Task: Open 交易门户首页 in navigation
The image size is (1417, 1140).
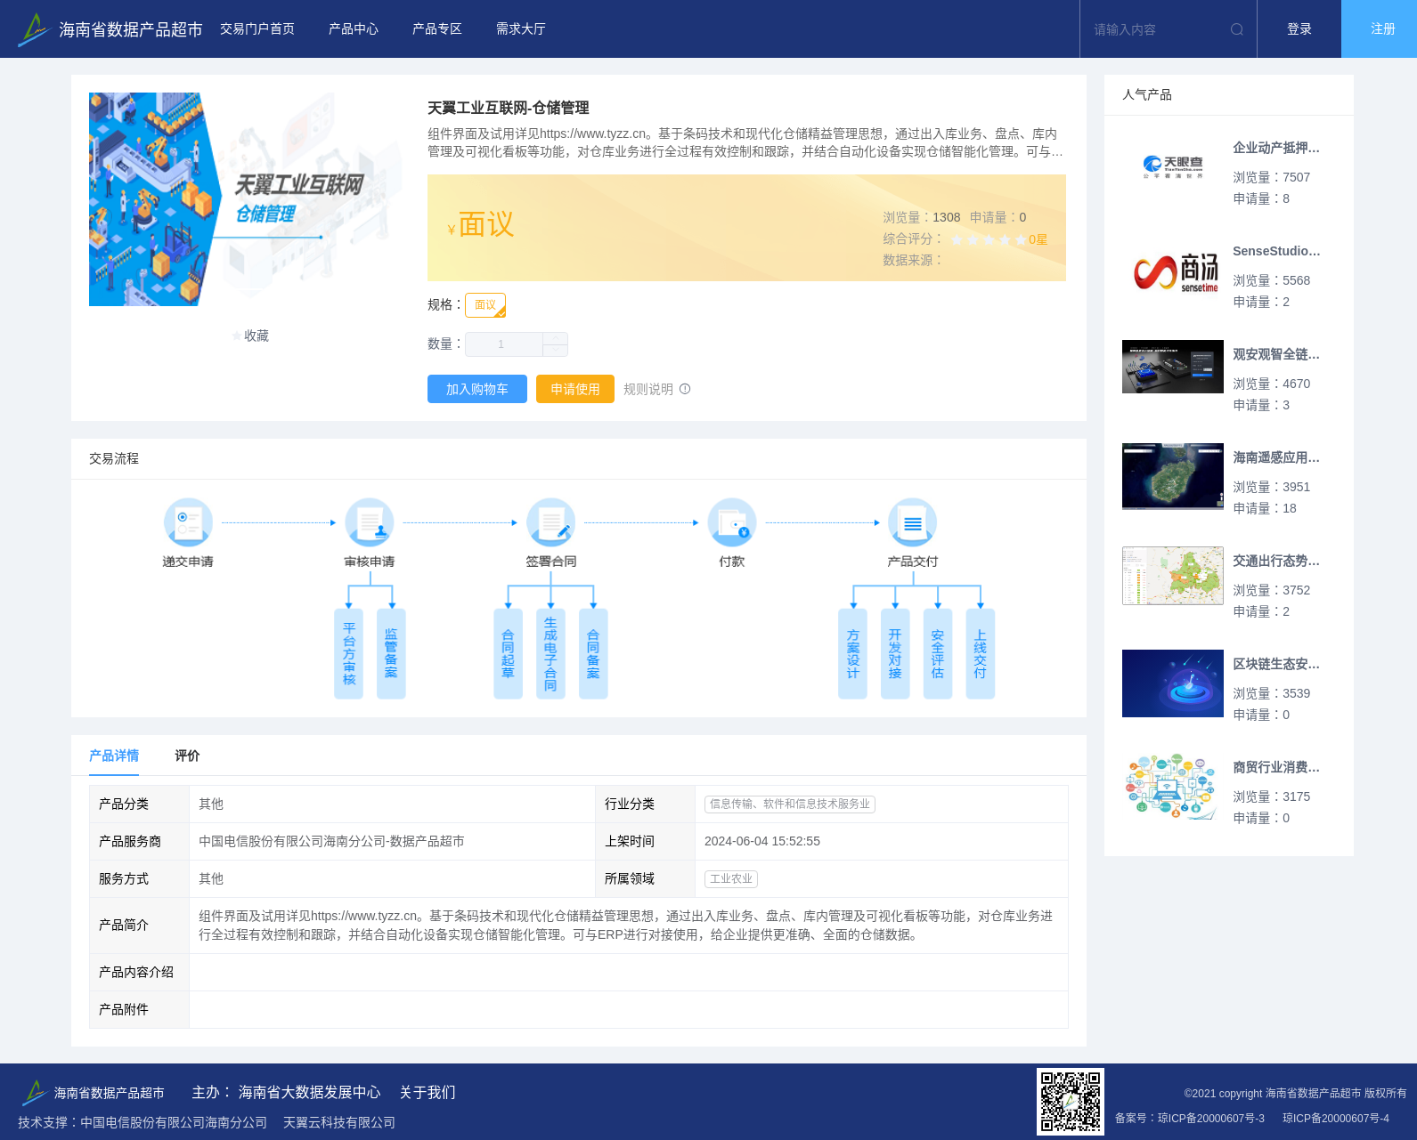Action: point(257,29)
